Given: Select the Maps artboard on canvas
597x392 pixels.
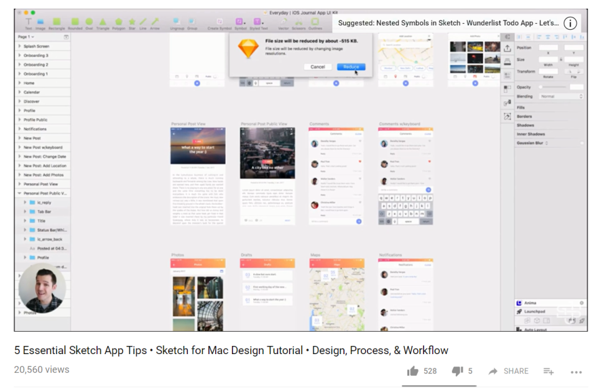Looking at the screenshot, I should 337,294.
